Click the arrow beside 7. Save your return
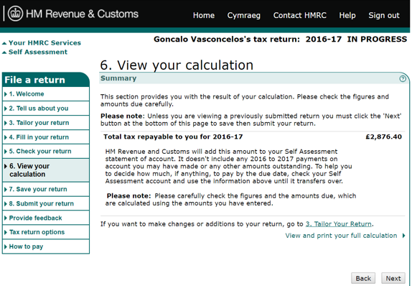 (x=6, y=189)
